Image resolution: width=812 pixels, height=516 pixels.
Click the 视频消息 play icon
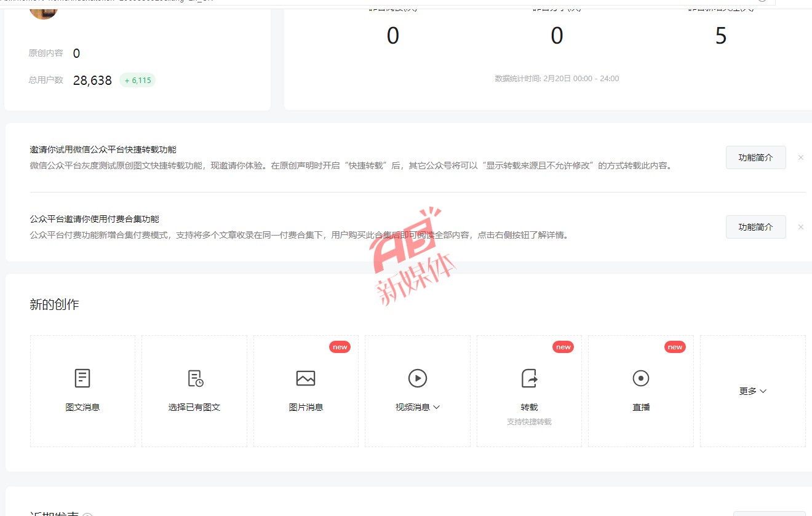coord(418,378)
